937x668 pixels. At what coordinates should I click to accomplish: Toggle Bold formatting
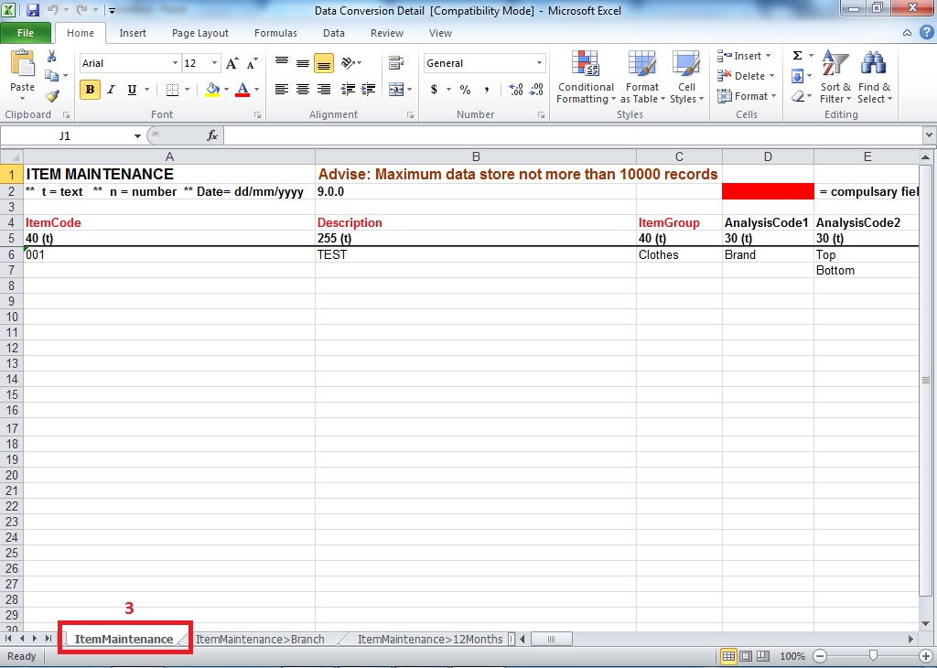tap(90, 90)
